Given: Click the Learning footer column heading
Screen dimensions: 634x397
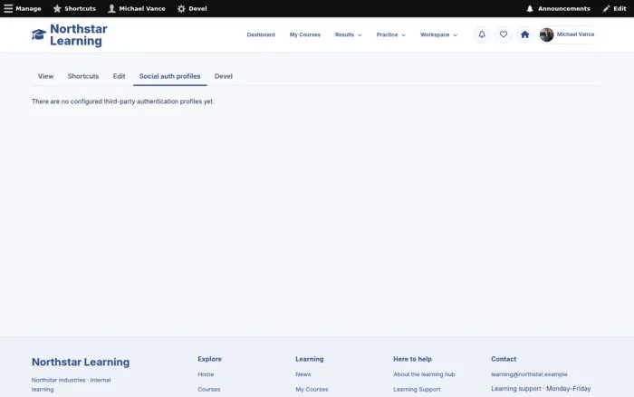Looking at the screenshot, I should (310, 359).
